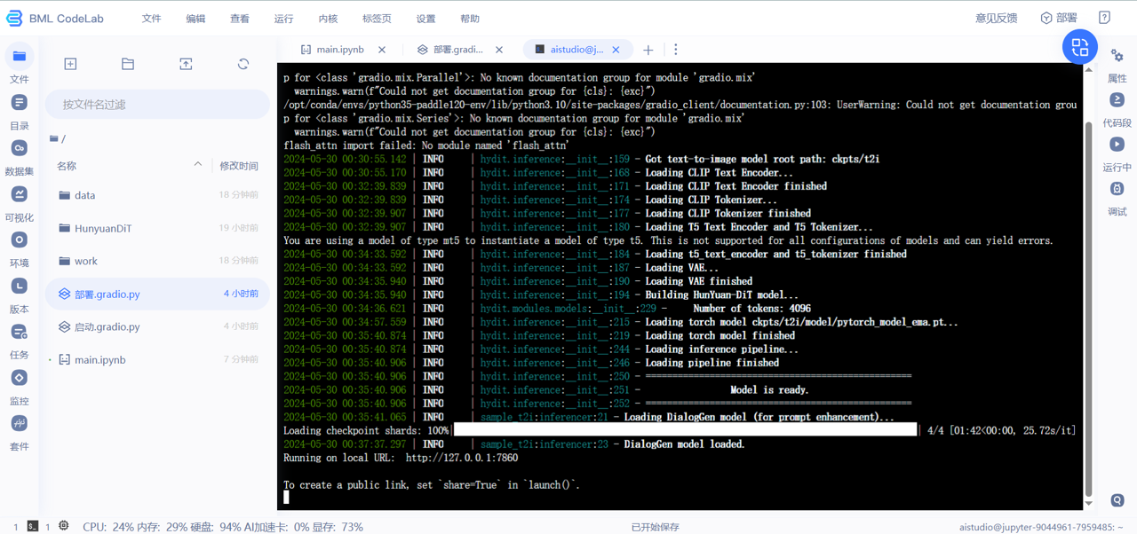Click the 硬盘: 94% status entry
The image size is (1137, 534).
215,527
